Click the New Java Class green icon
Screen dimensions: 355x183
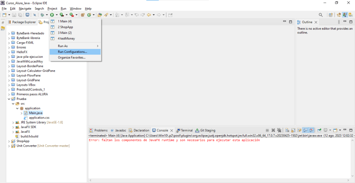[89, 15]
